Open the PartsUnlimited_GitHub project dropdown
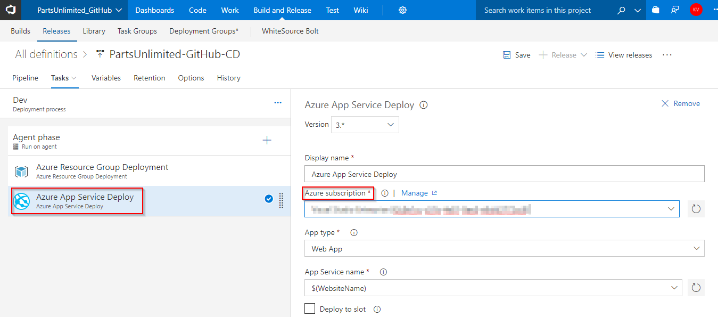 [x=79, y=10]
